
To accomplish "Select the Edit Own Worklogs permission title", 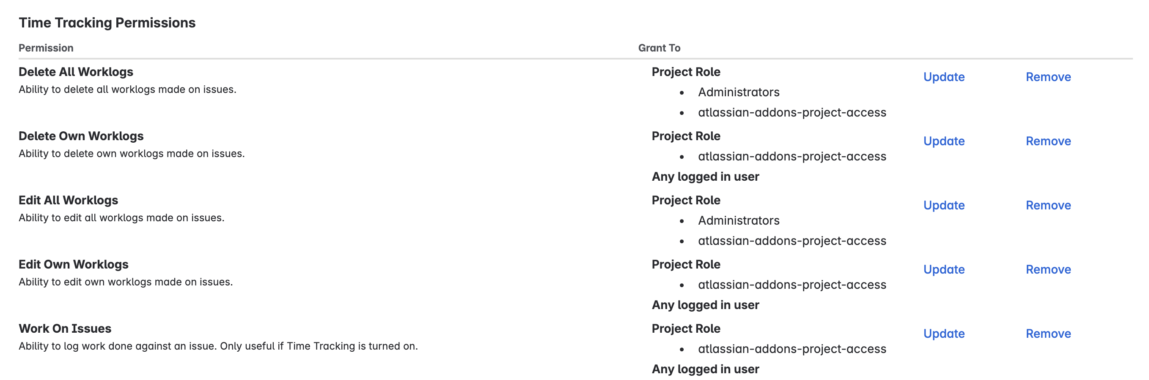I will (73, 264).
